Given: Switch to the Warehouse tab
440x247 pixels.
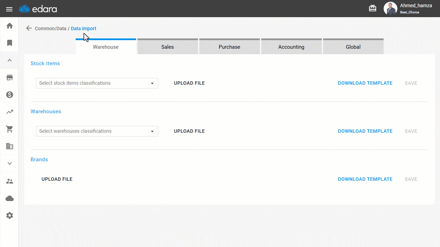Looking at the screenshot, I should [x=106, y=47].
